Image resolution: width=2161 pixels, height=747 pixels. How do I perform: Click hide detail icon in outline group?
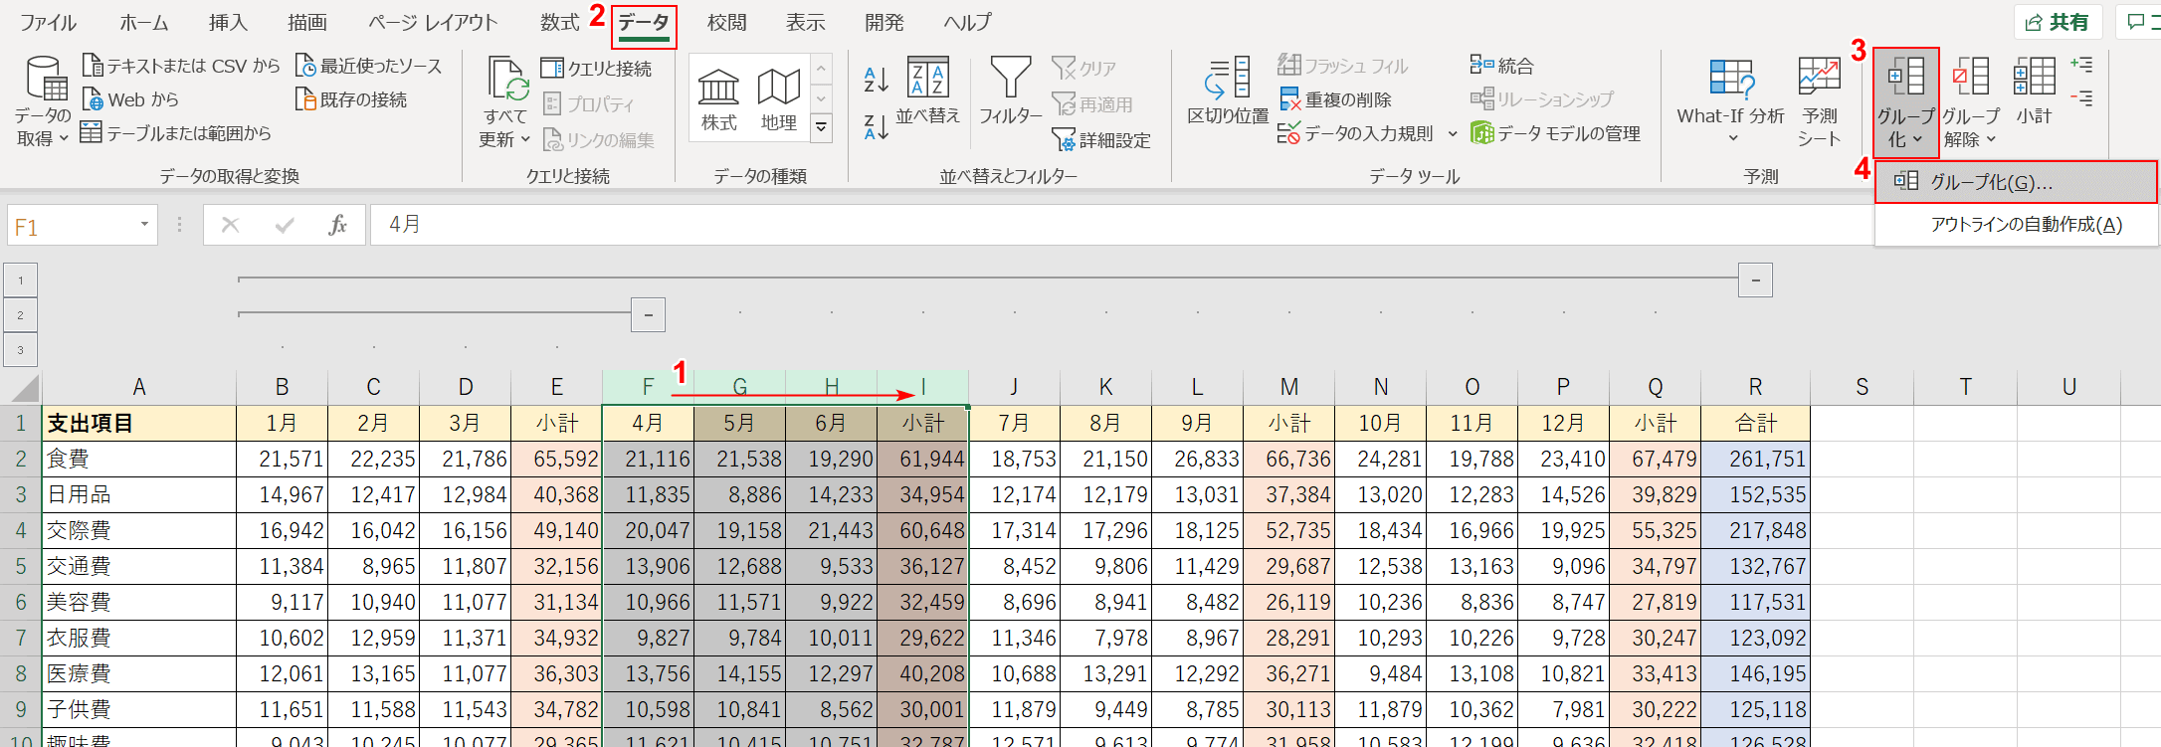tap(2081, 98)
